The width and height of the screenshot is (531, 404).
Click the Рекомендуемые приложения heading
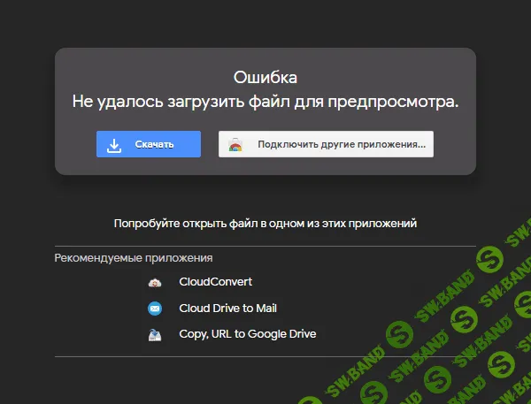click(134, 258)
